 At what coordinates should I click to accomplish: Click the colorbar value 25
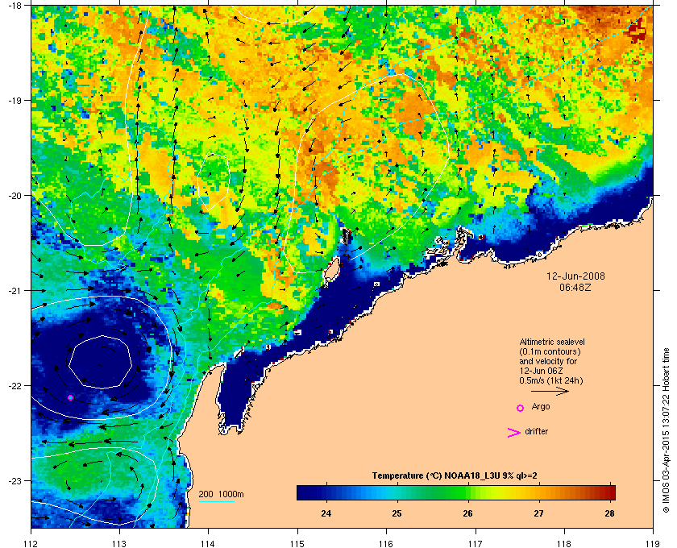click(x=397, y=513)
